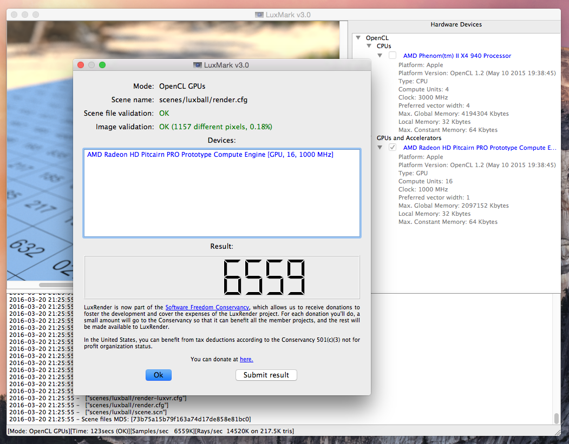Click the log panel vertical scrollbar
This screenshot has width=569, height=444.
(556, 419)
